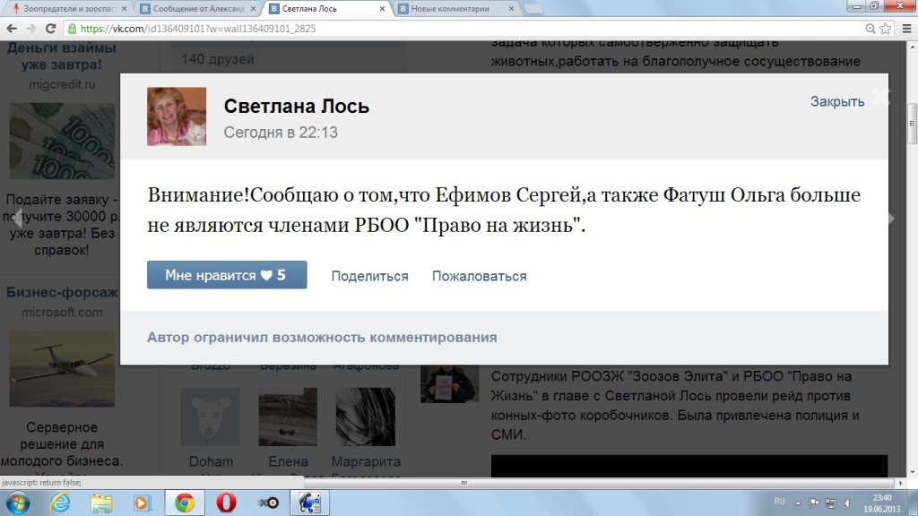Open Opera from the taskbar

(226, 503)
